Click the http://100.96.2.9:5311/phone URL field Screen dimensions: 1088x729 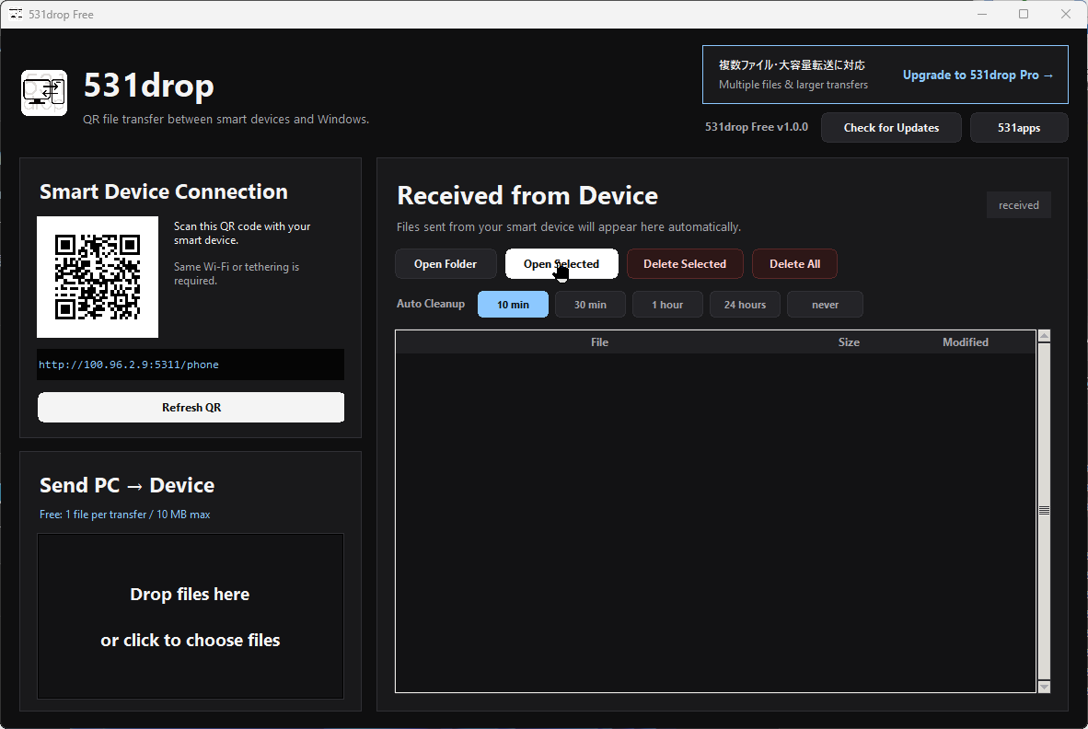[x=191, y=364]
